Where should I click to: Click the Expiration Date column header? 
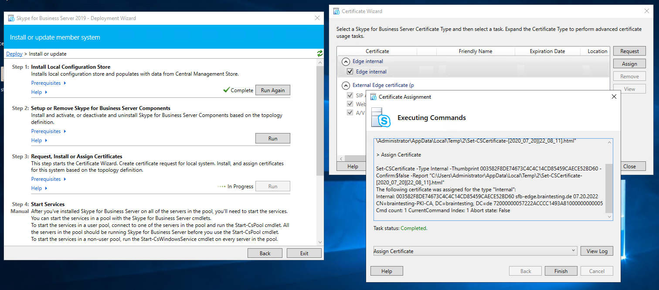547,51
